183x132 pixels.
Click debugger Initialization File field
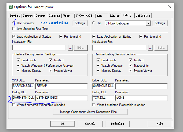pyautogui.click(x=119, y=48)
